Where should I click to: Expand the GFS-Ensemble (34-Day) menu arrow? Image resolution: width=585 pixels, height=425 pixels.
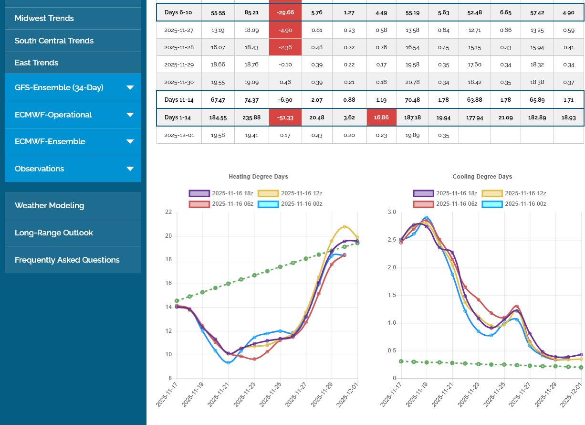130,88
